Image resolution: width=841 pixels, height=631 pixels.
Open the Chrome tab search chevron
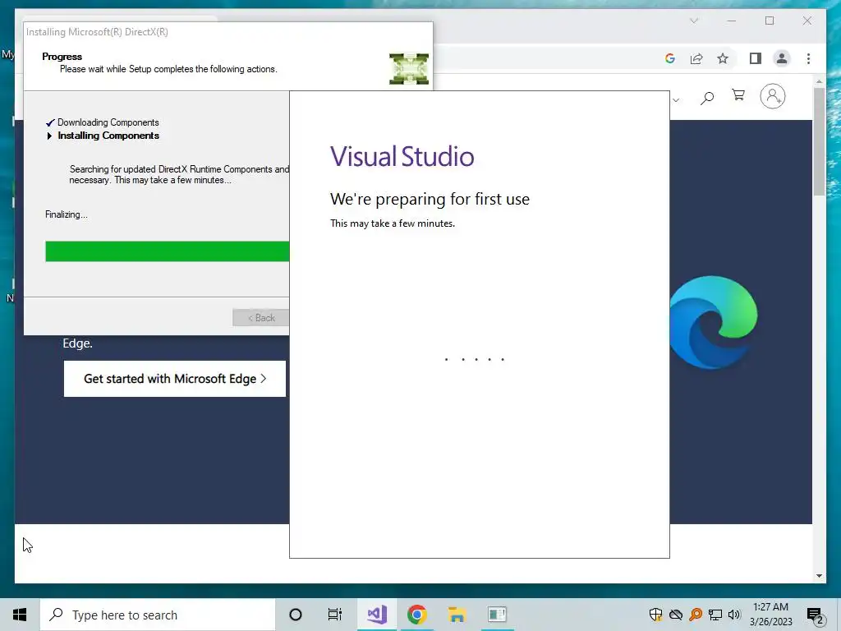(x=694, y=21)
